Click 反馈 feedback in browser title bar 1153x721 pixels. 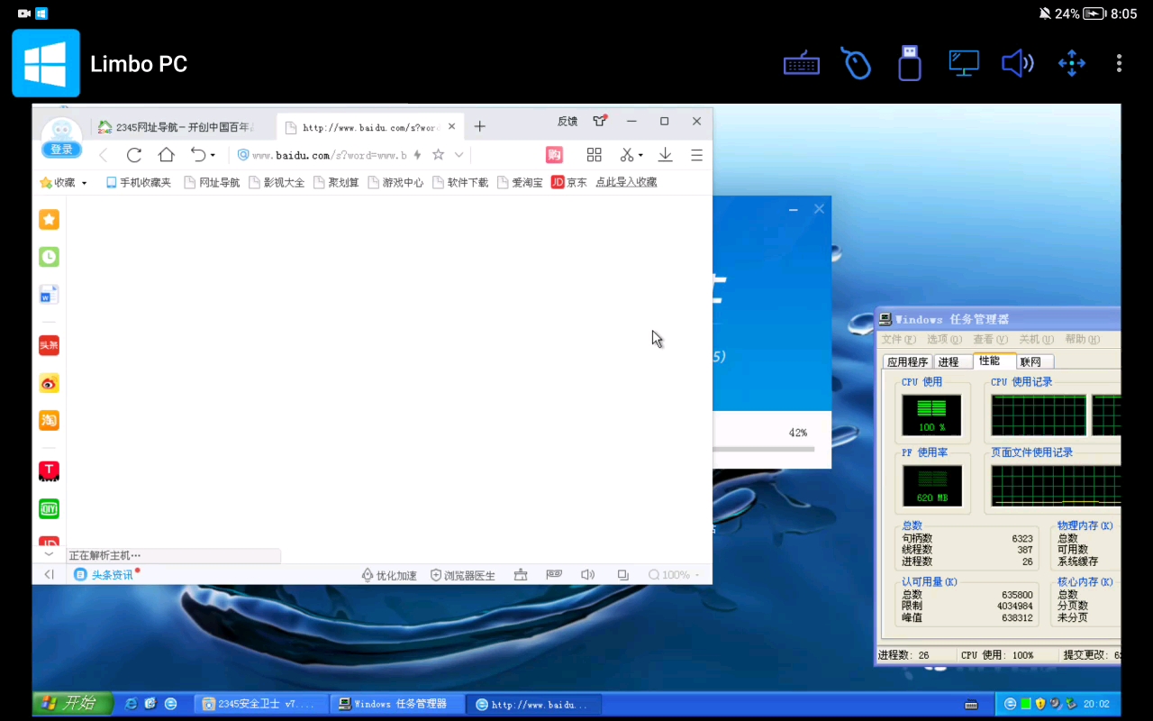567,121
